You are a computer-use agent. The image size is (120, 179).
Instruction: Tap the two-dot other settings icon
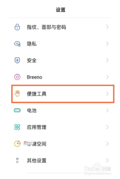click(x=17, y=160)
